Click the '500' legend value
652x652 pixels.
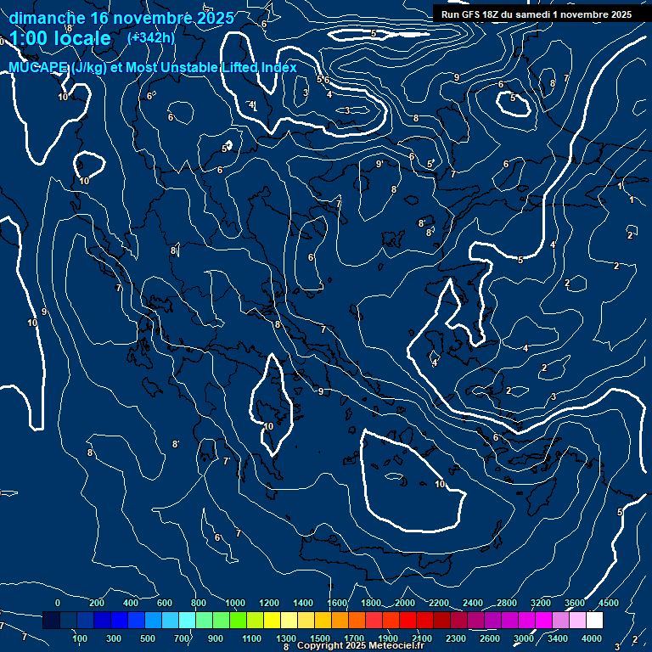(148, 638)
